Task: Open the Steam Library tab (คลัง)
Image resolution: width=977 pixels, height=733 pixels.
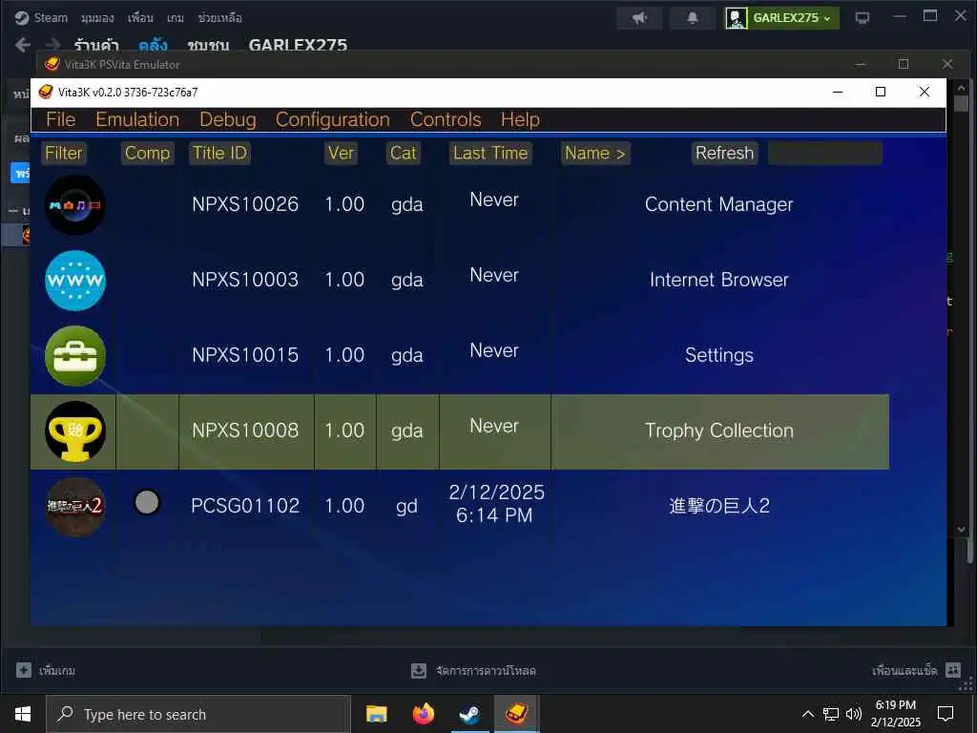Action: tap(153, 45)
